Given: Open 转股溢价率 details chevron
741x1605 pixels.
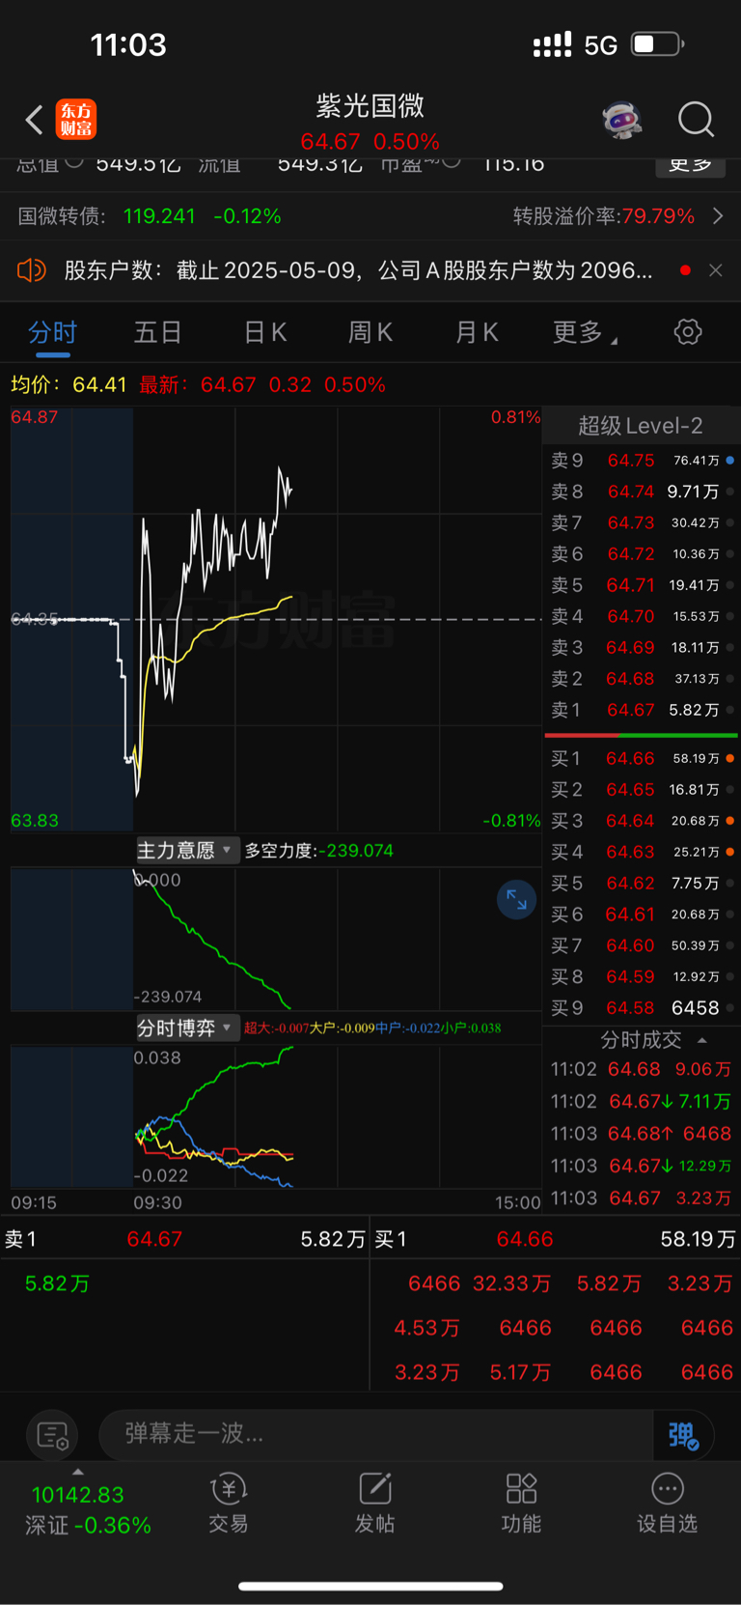Looking at the screenshot, I should click(x=717, y=216).
